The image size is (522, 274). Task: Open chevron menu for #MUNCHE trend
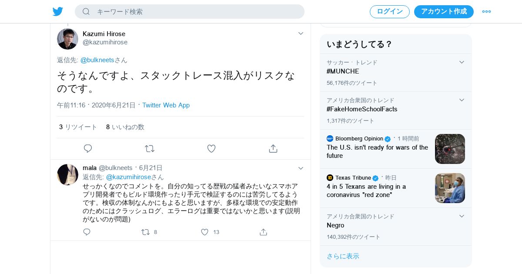tap(462, 62)
